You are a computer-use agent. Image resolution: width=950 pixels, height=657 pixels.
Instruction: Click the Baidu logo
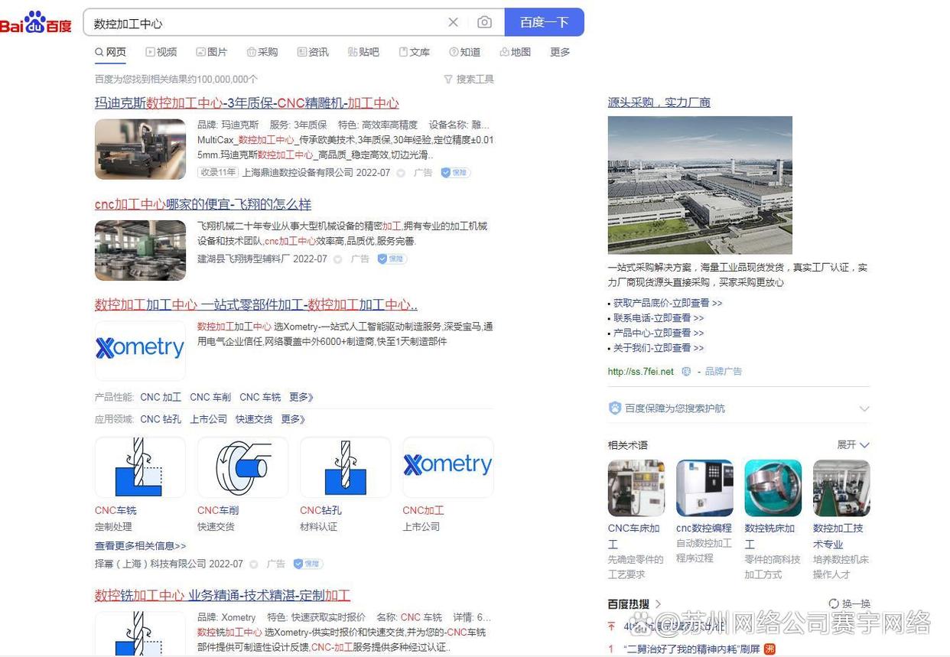[36, 22]
